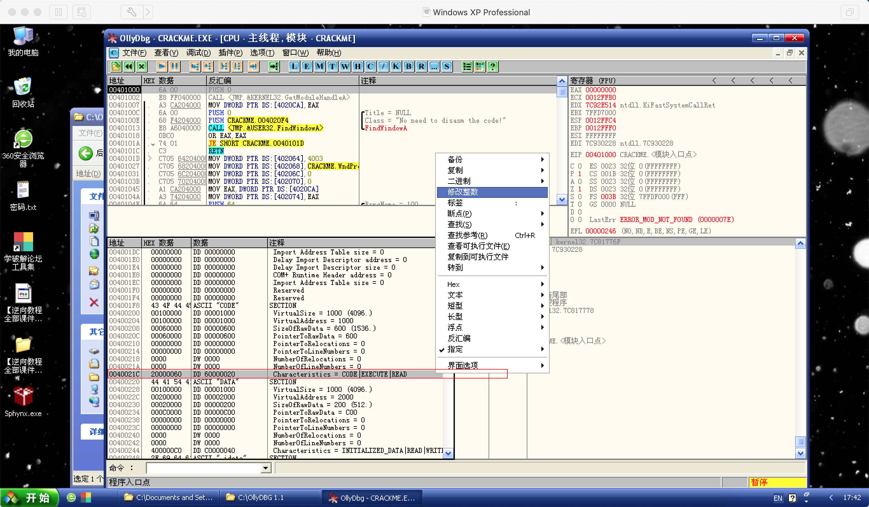Screen dimensions: 869x507
Task: Click the Help question mark icon
Action: [x=492, y=66]
